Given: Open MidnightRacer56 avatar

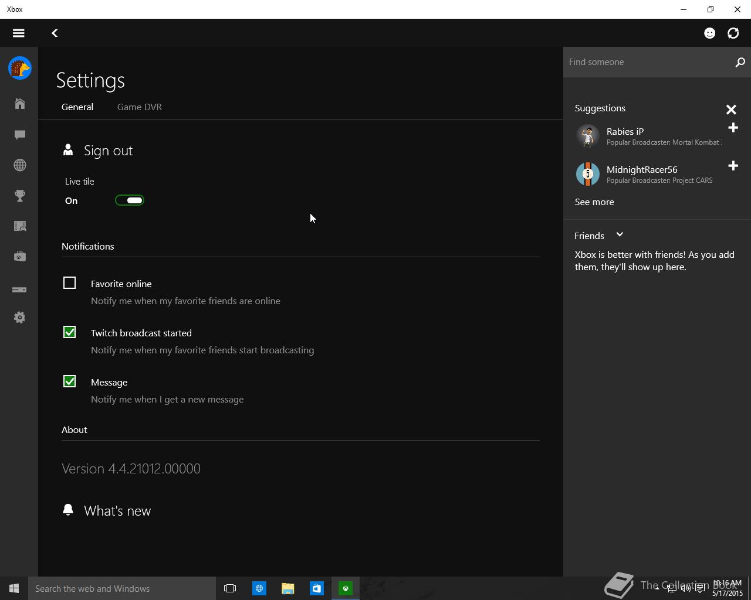Looking at the screenshot, I should (x=587, y=174).
